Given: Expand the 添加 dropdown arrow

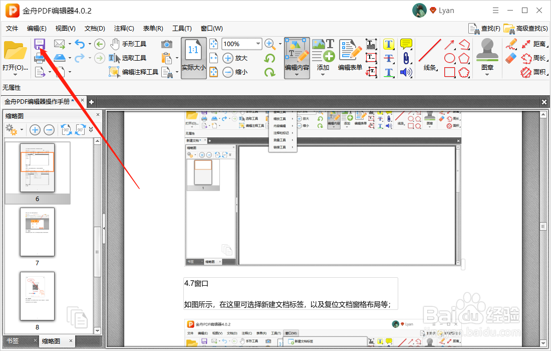Looking at the screenshot, I should pos(323,75).
